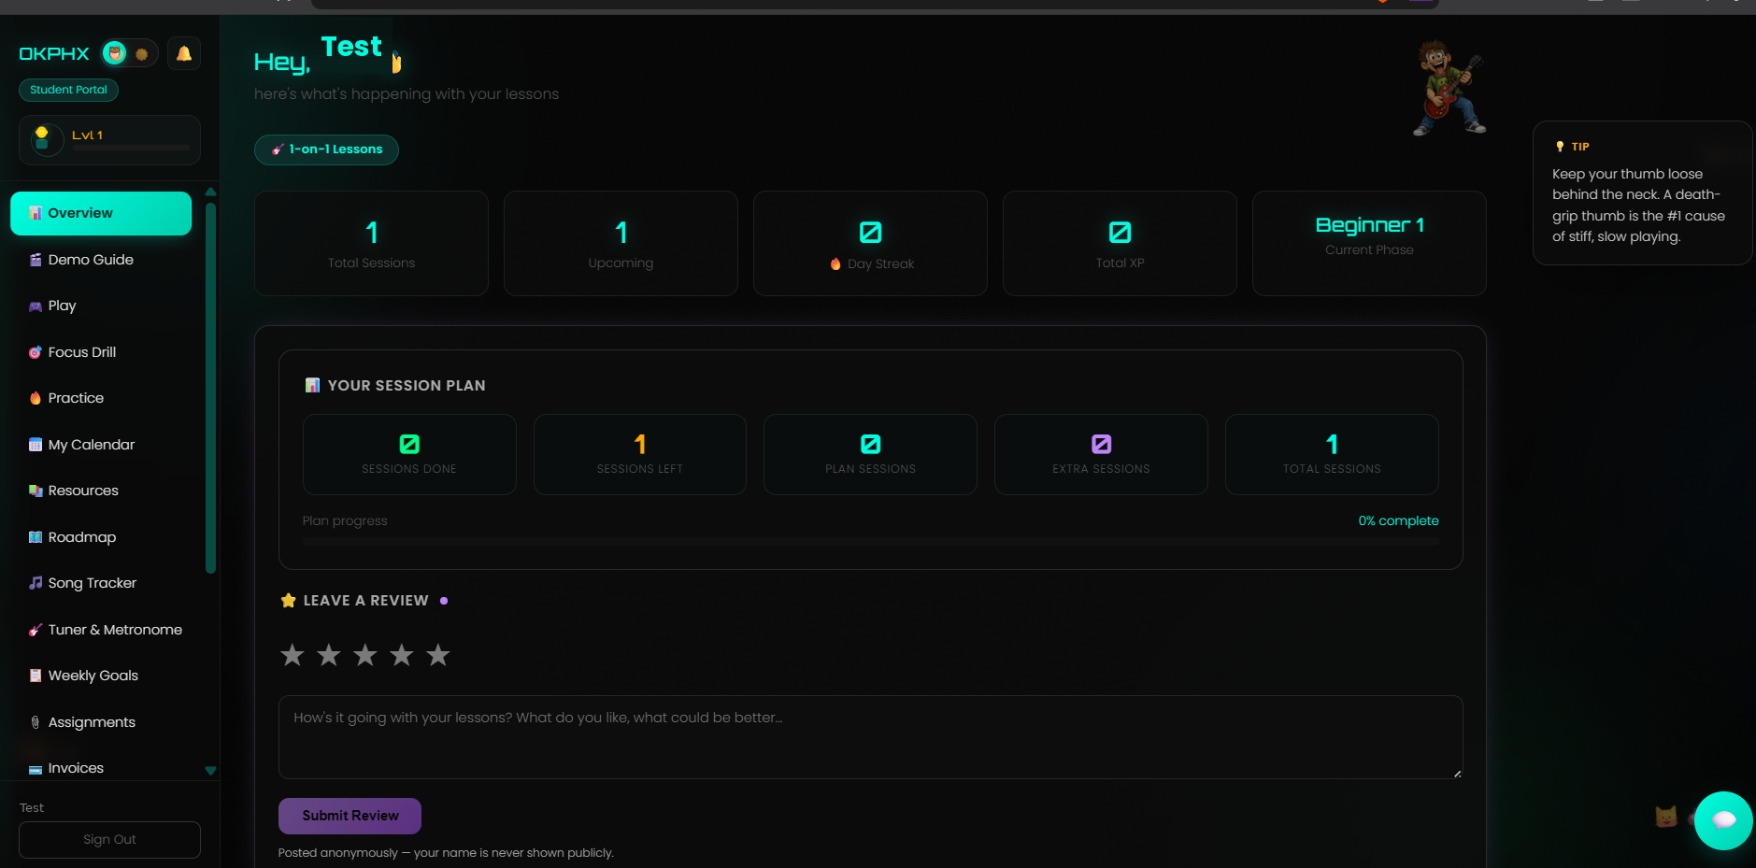The image size is (1756, 868).
Task: Rate two stars in Leave a Review
Action: 329,655
